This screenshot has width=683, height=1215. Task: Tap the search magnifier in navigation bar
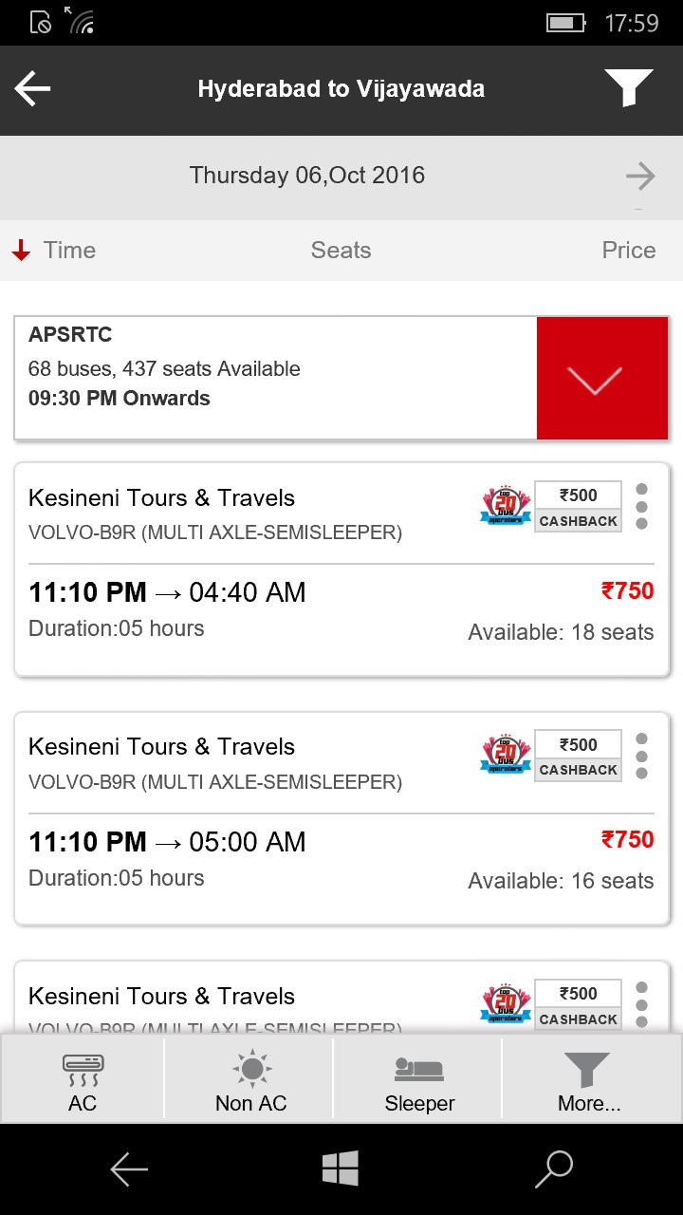(553, 1168)
